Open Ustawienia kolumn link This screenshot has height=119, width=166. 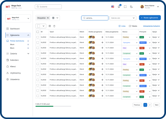click(152, 26)
